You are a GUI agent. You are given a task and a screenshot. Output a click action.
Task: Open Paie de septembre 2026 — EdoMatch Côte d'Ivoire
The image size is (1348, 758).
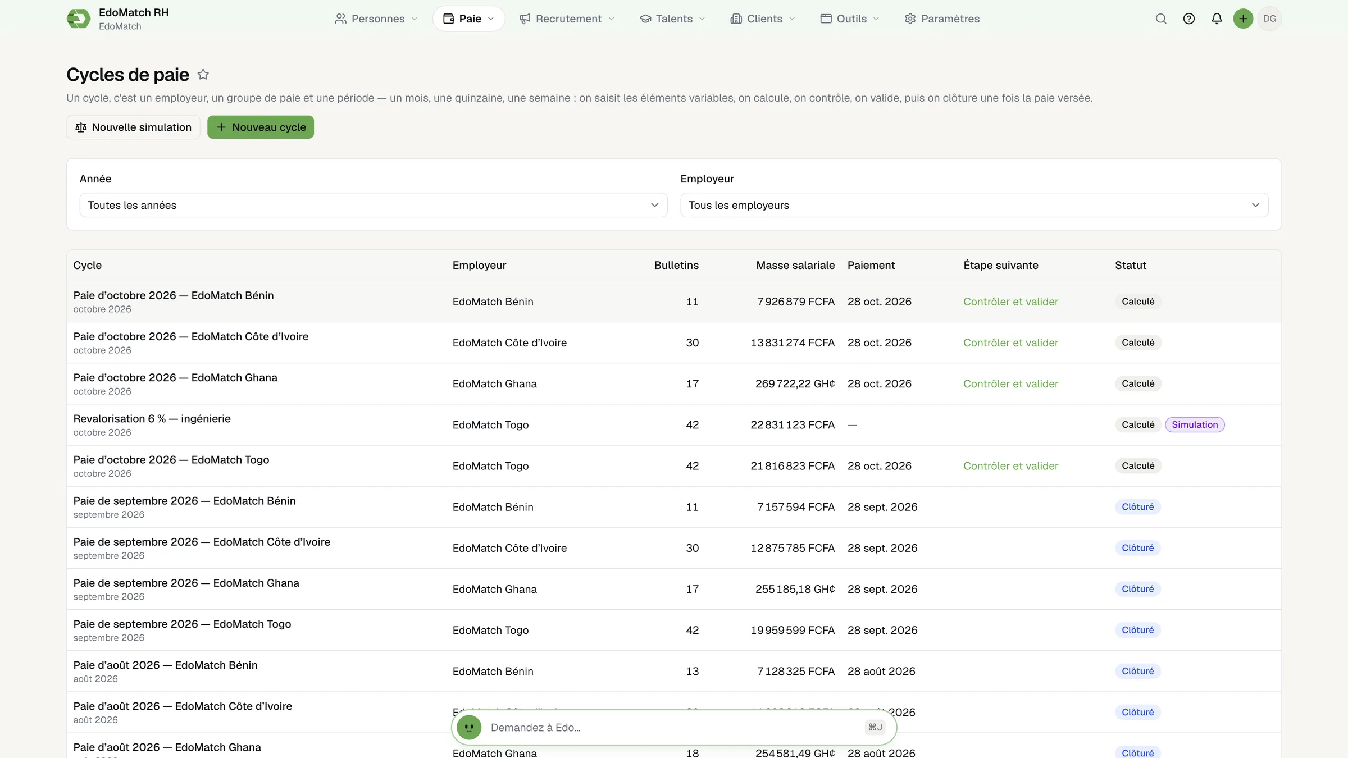pyautogui.click(x=202, y=542)
